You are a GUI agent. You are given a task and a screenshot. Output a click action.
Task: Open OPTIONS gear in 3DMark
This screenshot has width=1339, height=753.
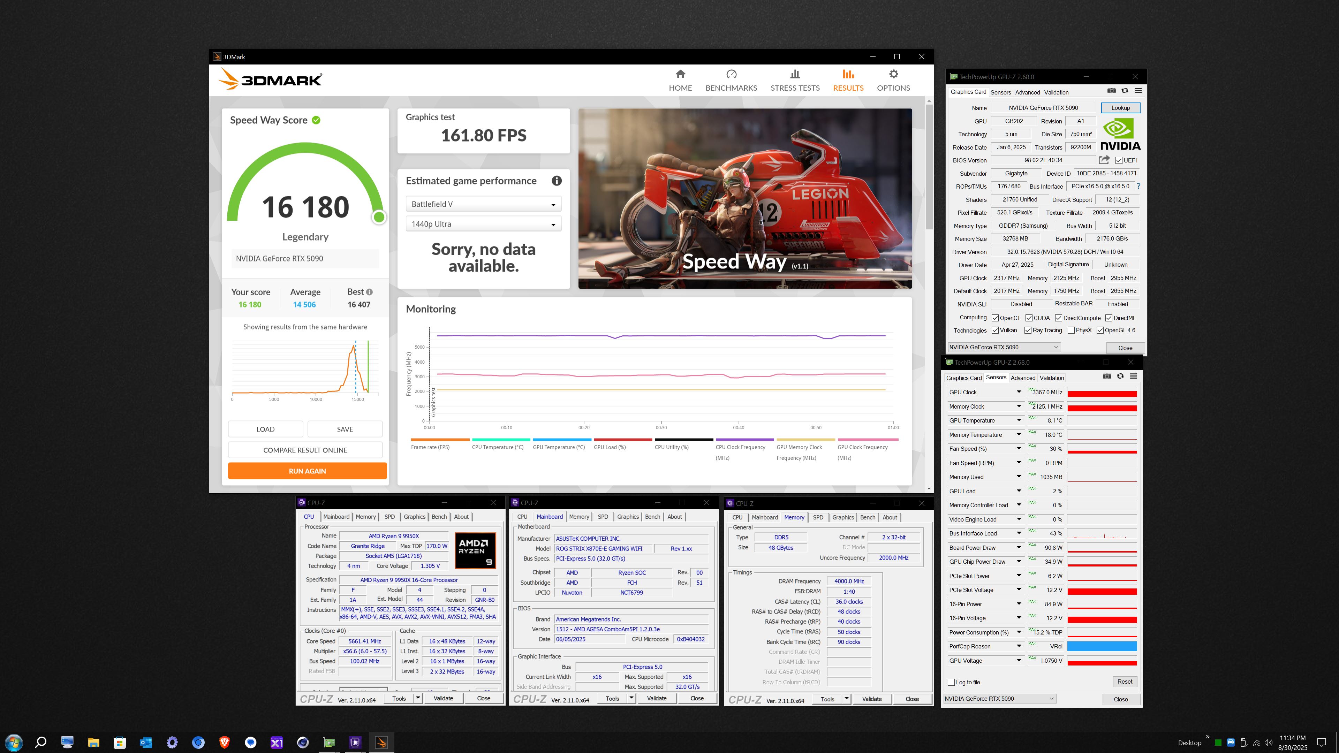(x=893, y=74)
